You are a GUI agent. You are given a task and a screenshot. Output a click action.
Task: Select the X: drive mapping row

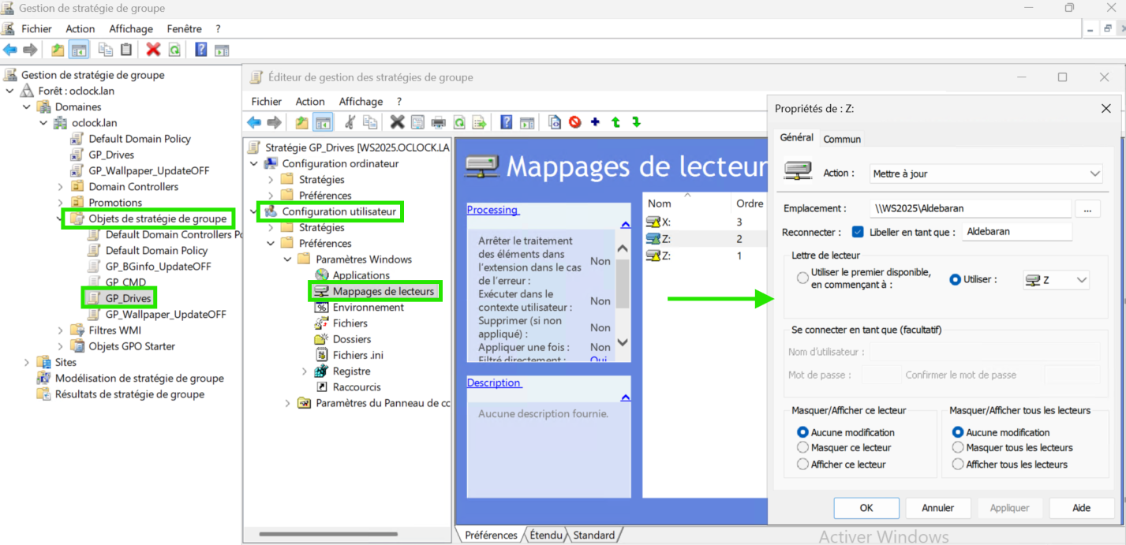pos(667,222)
